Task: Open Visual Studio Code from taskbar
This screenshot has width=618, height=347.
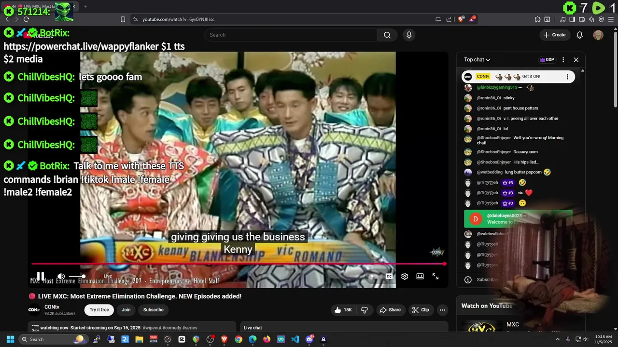Action: tap(295, 339)
